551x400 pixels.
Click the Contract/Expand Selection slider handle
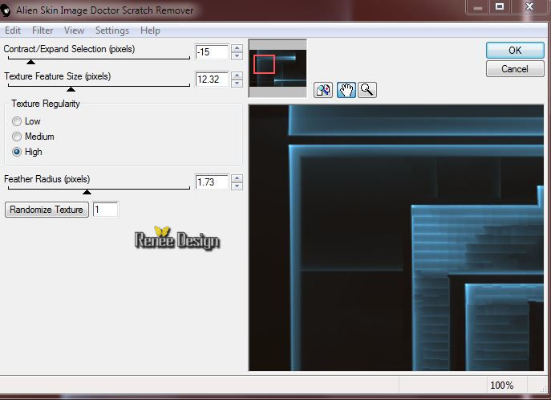pyautogui.click(x=31, y=62)
